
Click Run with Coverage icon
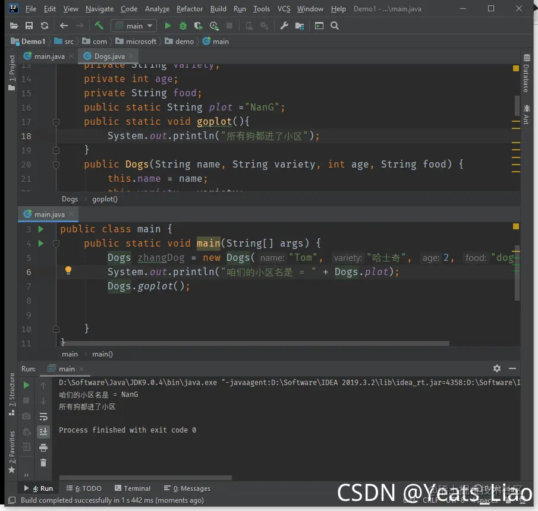click(199, 26)
